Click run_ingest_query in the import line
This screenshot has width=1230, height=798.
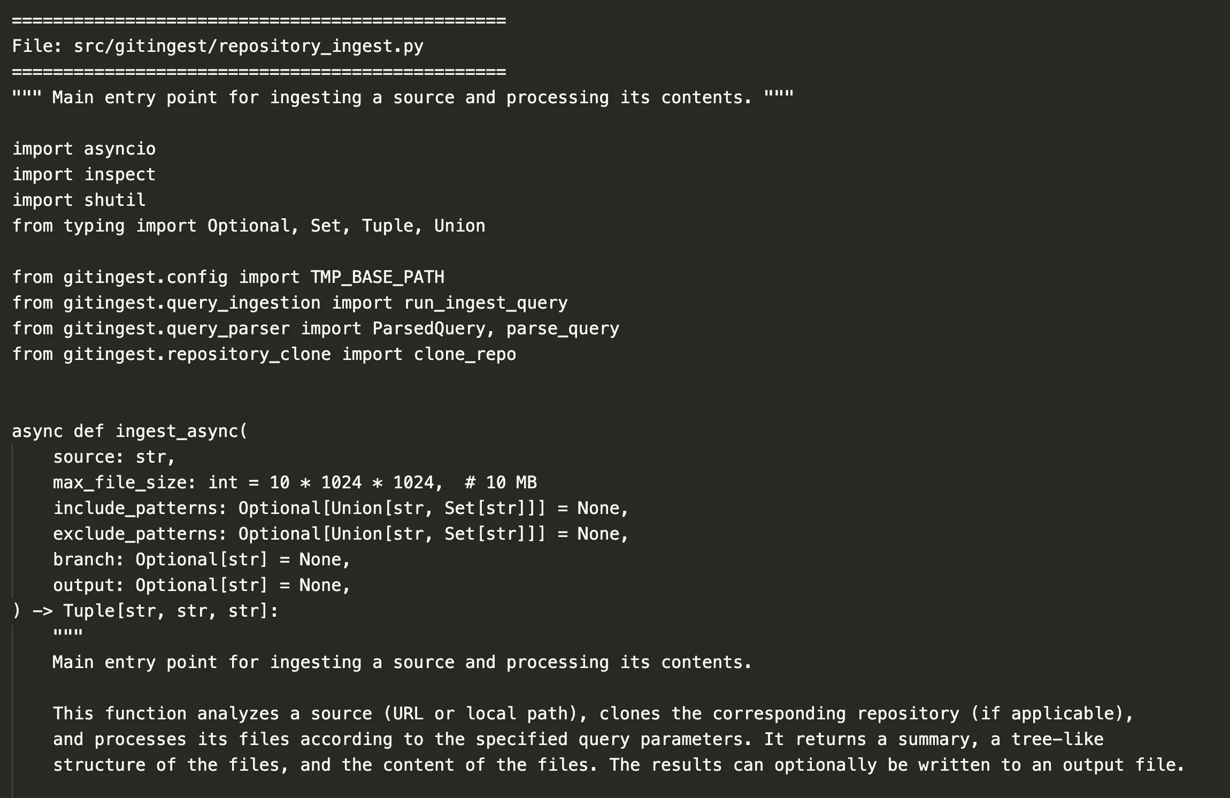[x=486, y=303]
